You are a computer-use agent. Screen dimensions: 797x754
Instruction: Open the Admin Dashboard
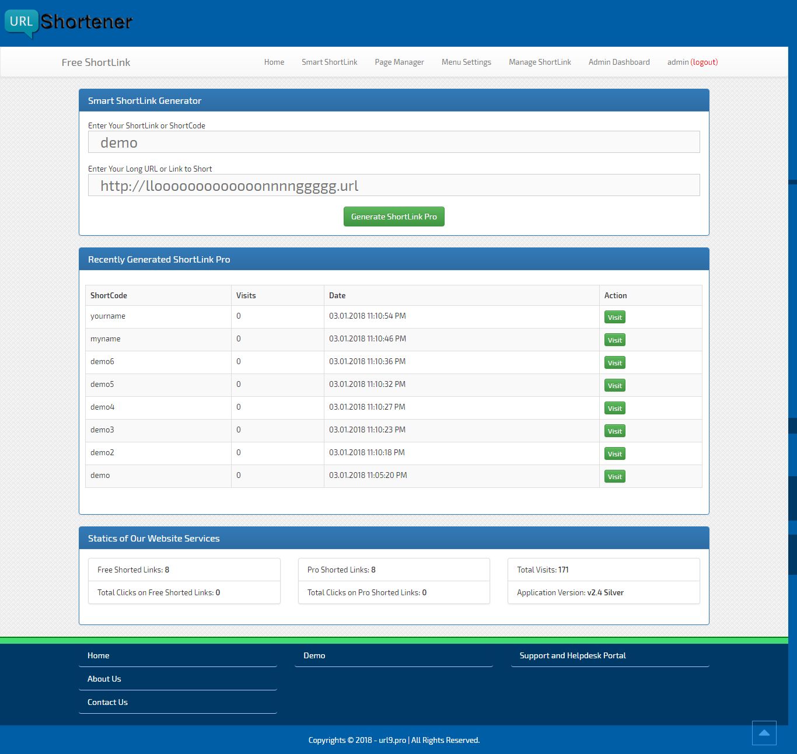pyautogui.click(x=618, y=62)
